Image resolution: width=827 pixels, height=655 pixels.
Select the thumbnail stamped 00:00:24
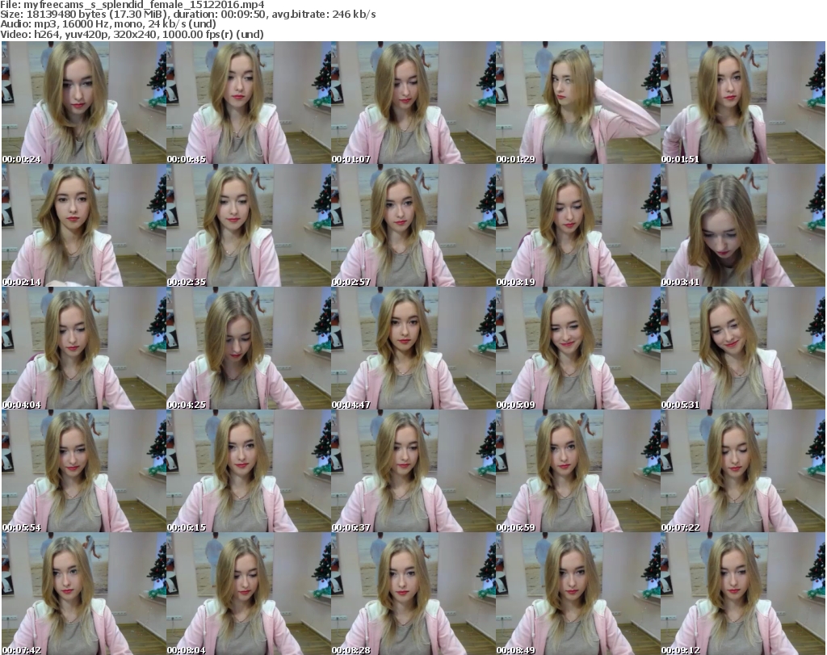pyautogui.click(x=84, y=103)
